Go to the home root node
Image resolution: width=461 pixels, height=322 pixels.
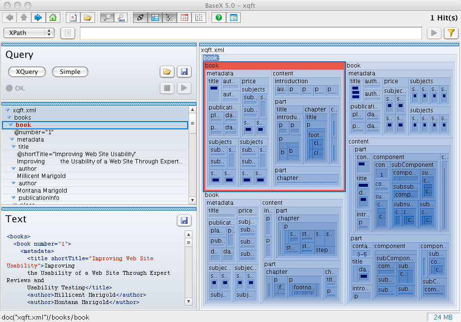(53, 18)
